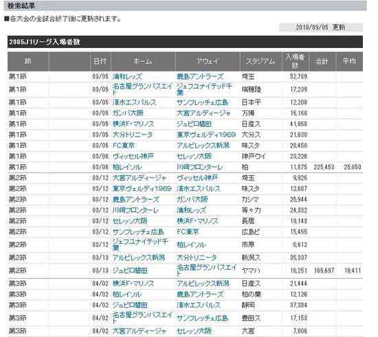Click 大宮アルディージャ home link in 9,926 row
Screen dimensions: 378x337
(140, 178)
